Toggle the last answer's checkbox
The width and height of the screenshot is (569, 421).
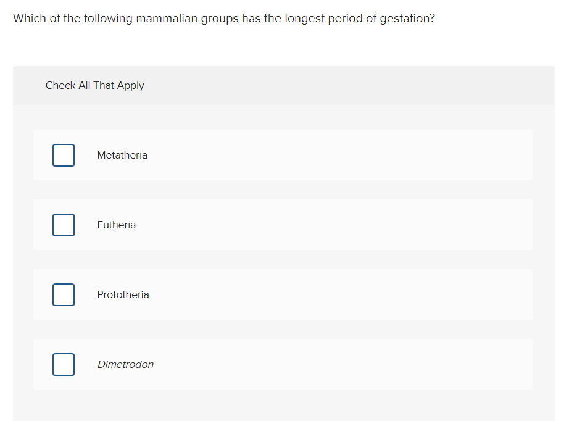pos(64,364)
